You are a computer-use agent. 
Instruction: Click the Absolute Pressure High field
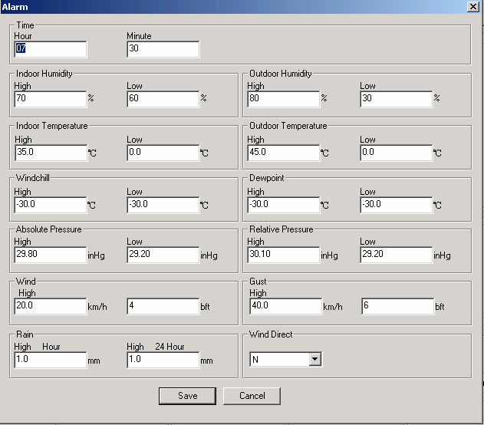(51, 255)
